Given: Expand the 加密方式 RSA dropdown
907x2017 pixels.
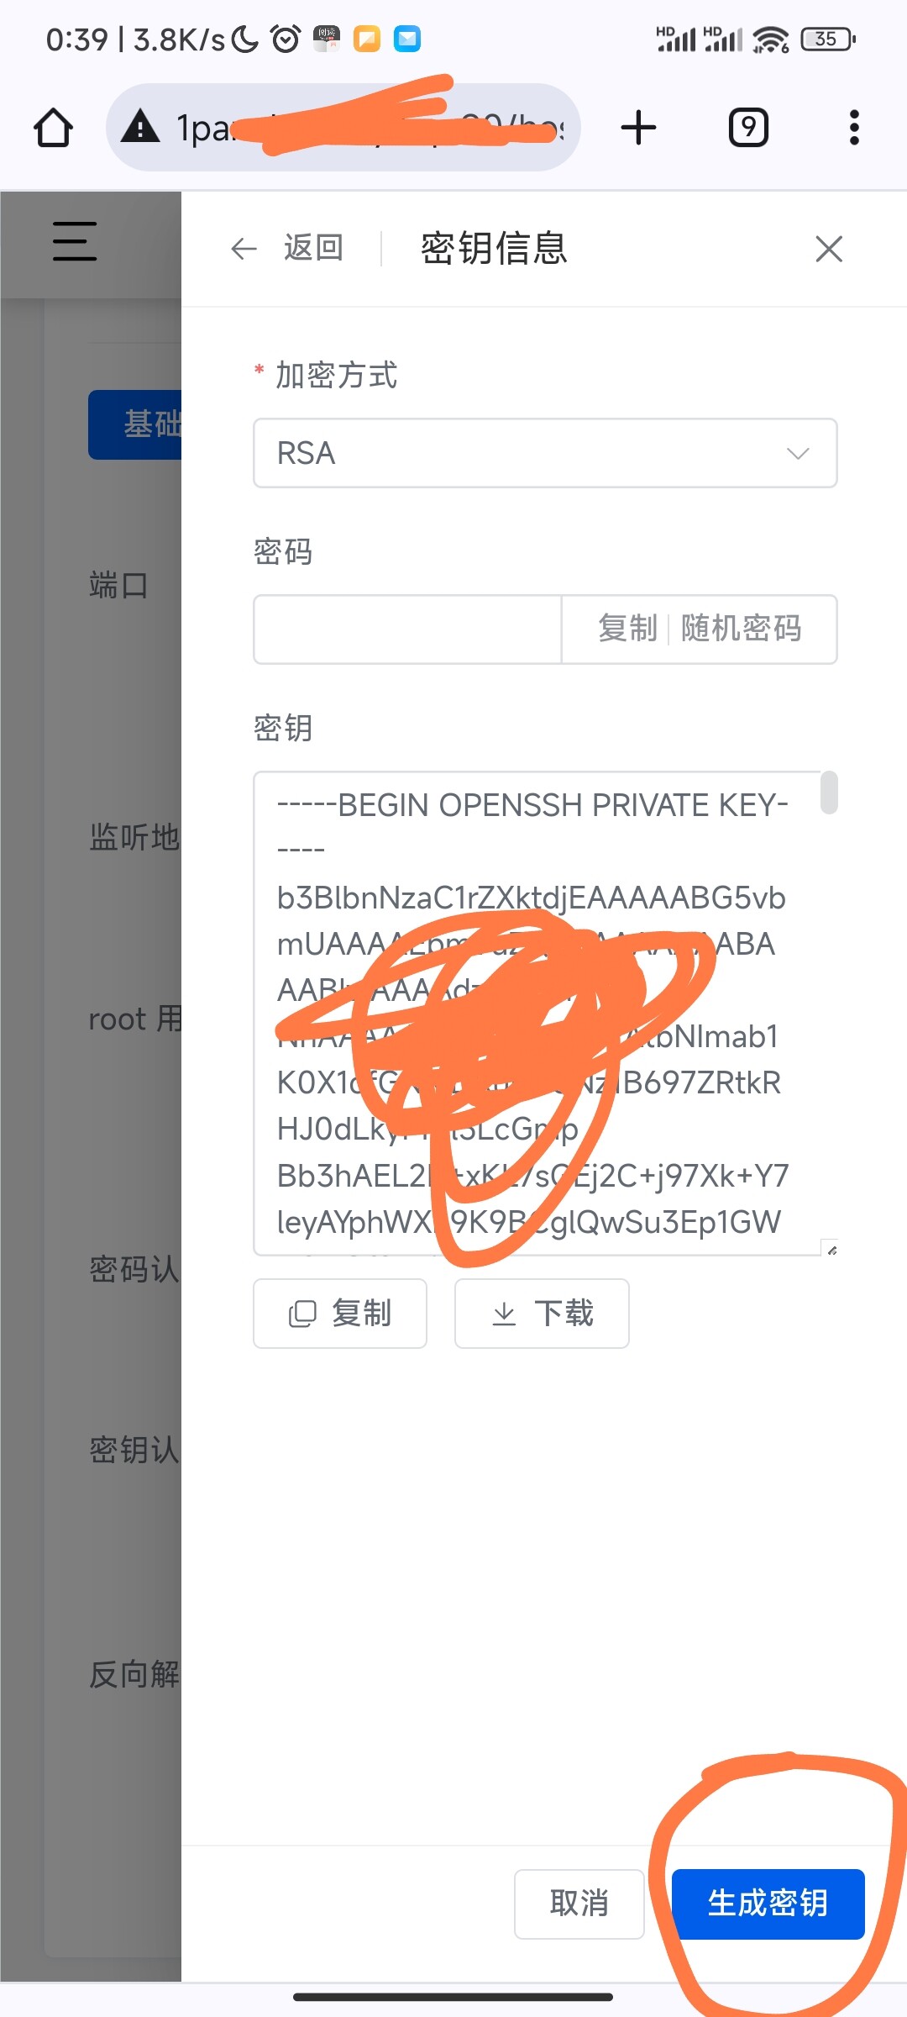Looking at the screenshot, I should click(545, 453).
